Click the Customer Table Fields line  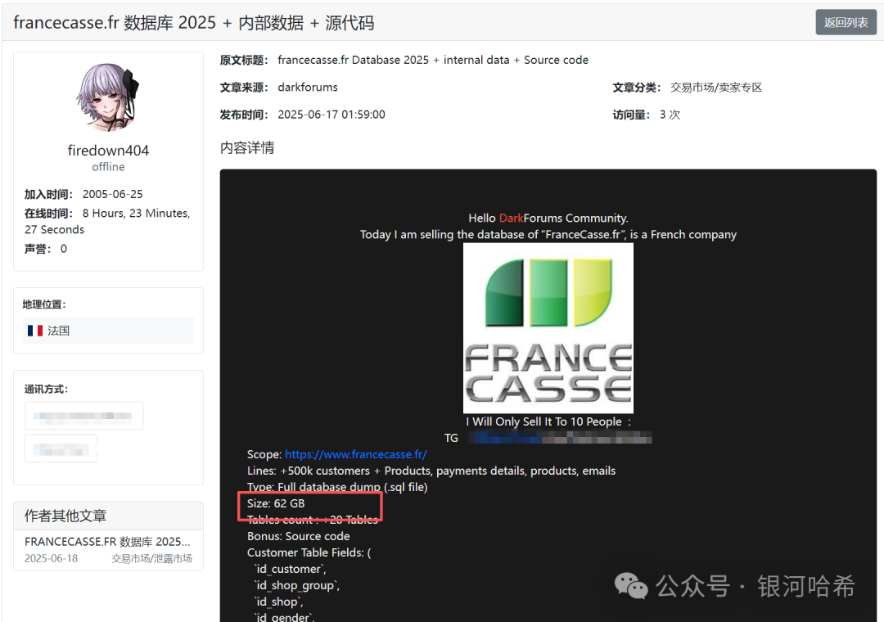pyautogui.click(x=309, y=552)
